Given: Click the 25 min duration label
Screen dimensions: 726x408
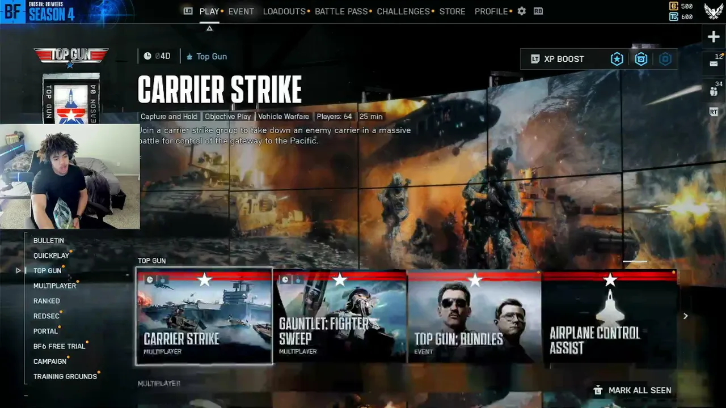Looking at the screenshot, I should [371, 117].
